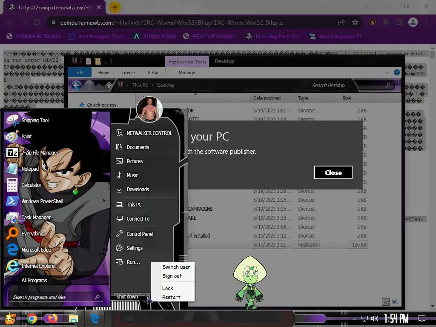
Task: Open Firefox from taskbar
Action: pos(52,318)
